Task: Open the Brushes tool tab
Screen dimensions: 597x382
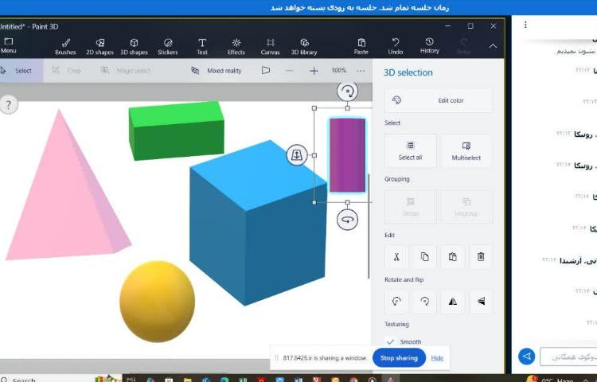Action: [65, 46]
